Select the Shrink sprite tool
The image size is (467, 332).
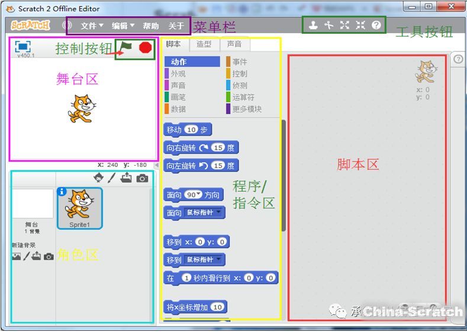360,25
